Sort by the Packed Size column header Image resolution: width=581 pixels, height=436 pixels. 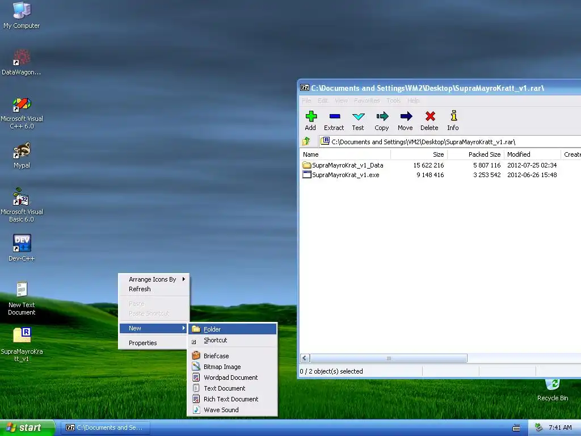tap(476, 154)
